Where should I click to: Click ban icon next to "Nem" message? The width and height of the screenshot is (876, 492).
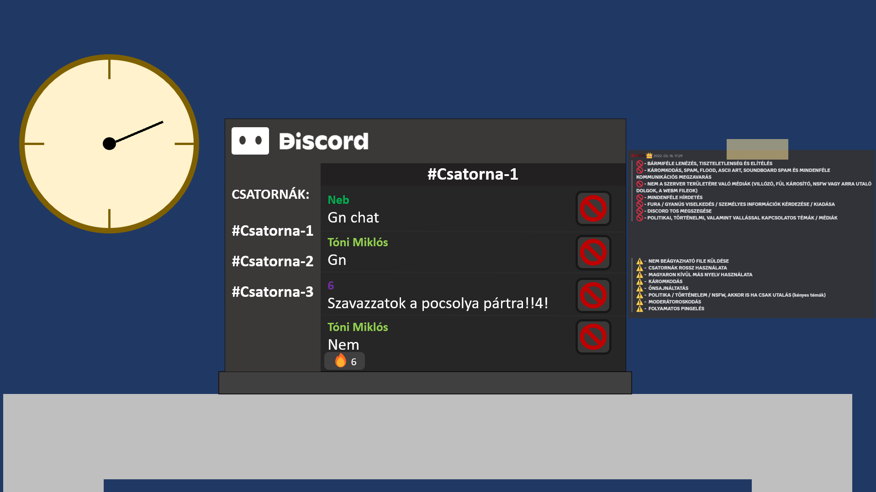tap(593, 337)
